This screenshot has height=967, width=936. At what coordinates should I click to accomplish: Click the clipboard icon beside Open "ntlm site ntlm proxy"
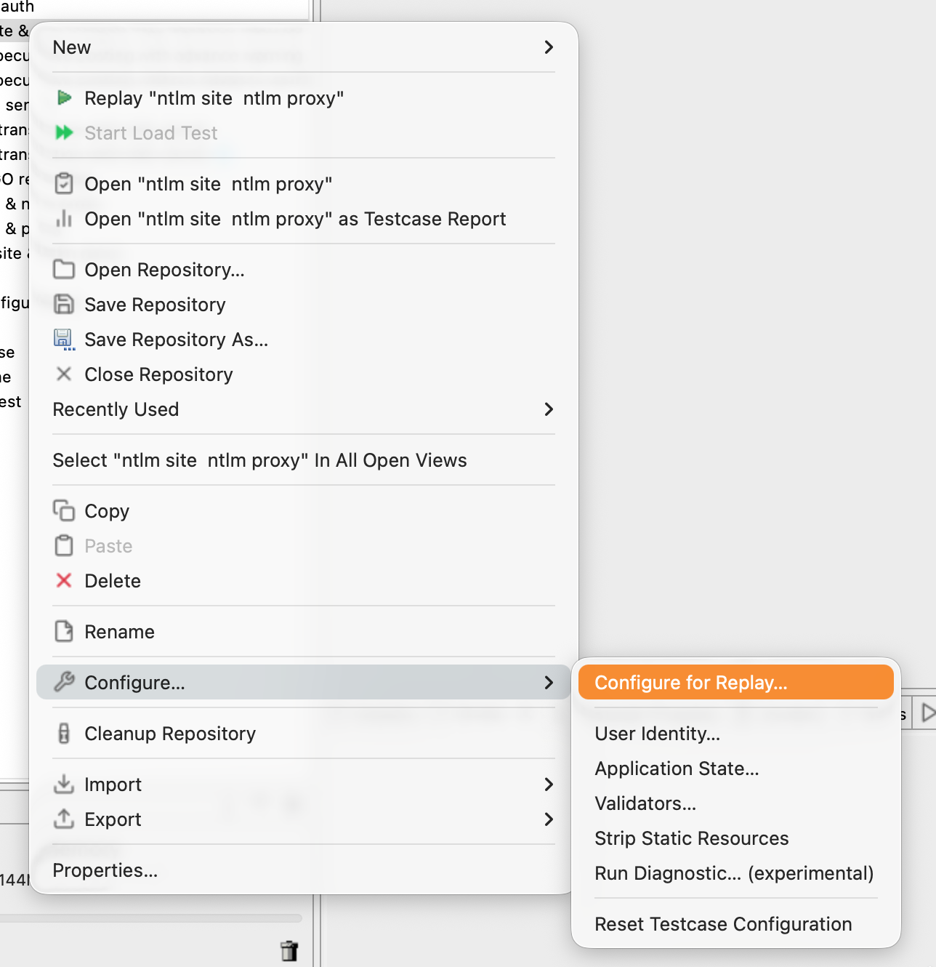[64, 183]
